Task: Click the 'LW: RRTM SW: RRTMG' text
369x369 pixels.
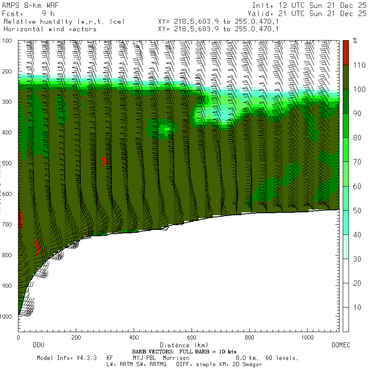Action: tap(137, 364)
